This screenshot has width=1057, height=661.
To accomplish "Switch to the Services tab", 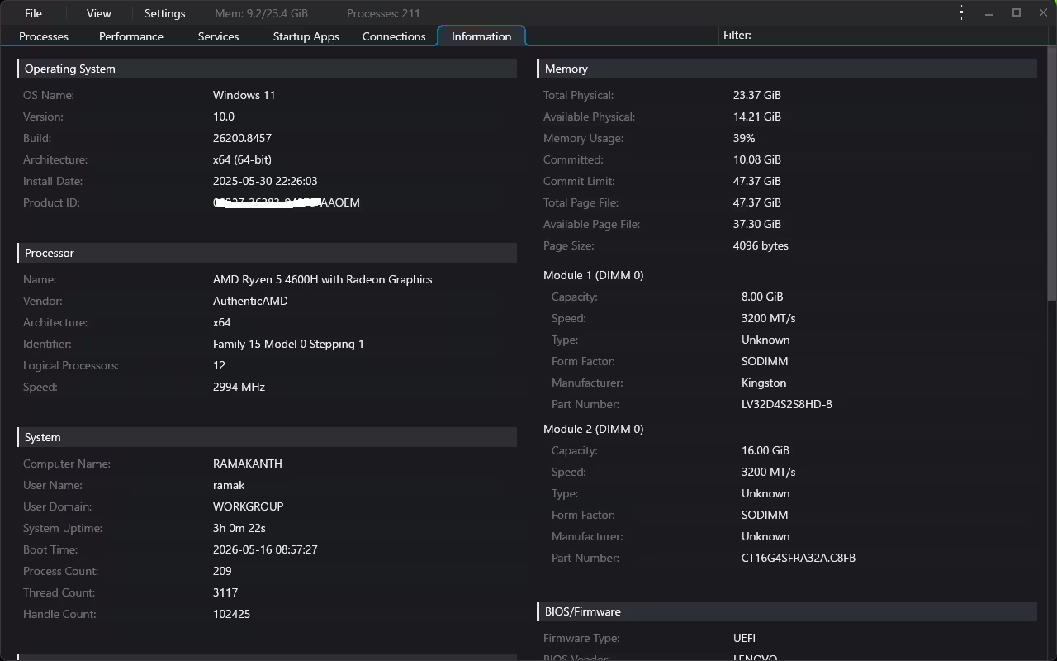I will [218, 36].
